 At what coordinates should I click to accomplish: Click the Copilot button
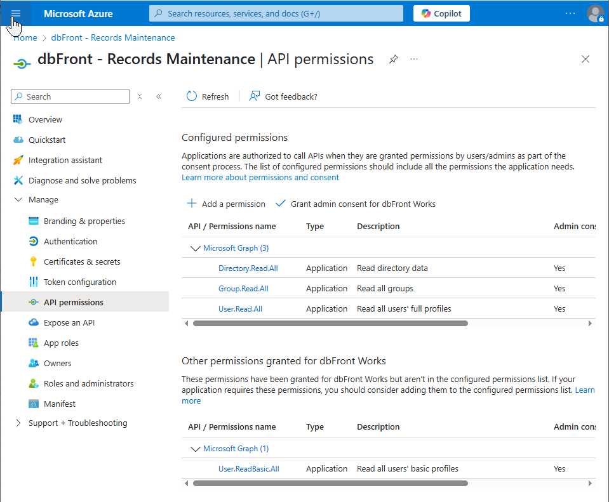(441, 13)
